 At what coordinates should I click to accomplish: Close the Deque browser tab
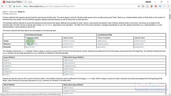click(x=25, y=2)
